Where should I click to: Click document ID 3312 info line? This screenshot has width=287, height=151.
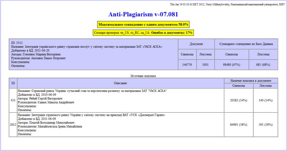pyautogui.click(x=17, y=43)
